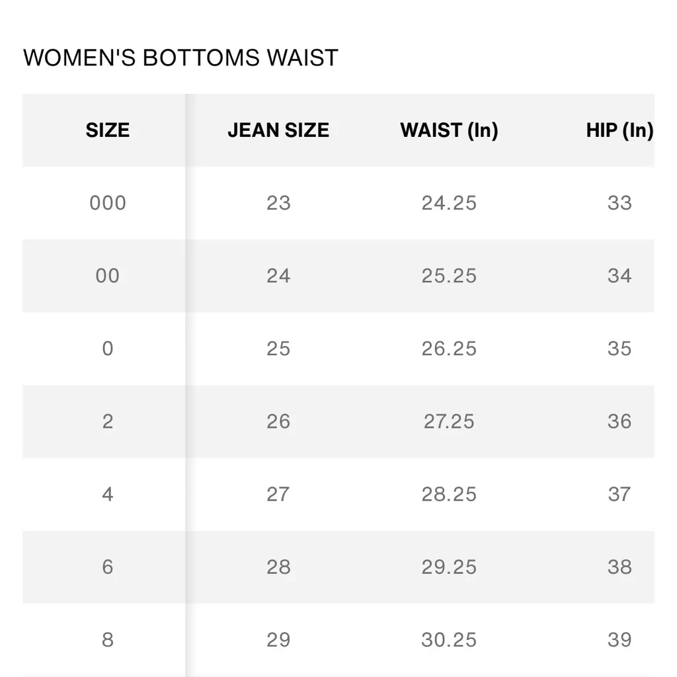Select the size 000 cell

point(107,203)
